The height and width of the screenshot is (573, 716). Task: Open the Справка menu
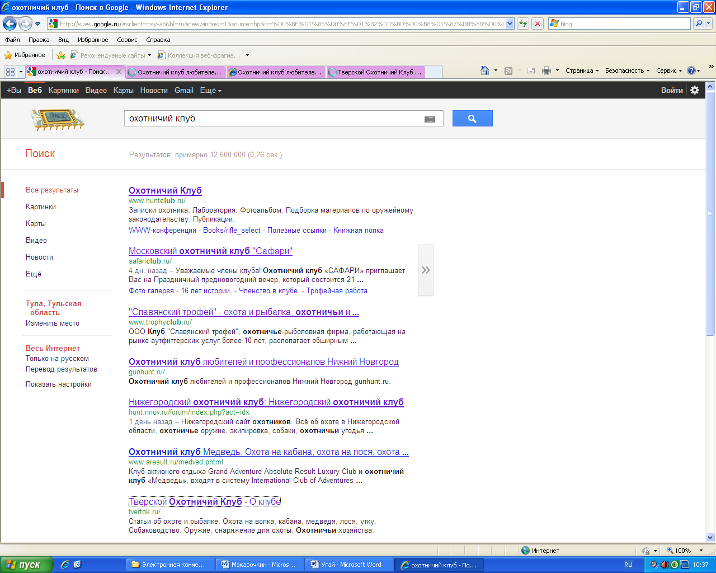[158, 40]
